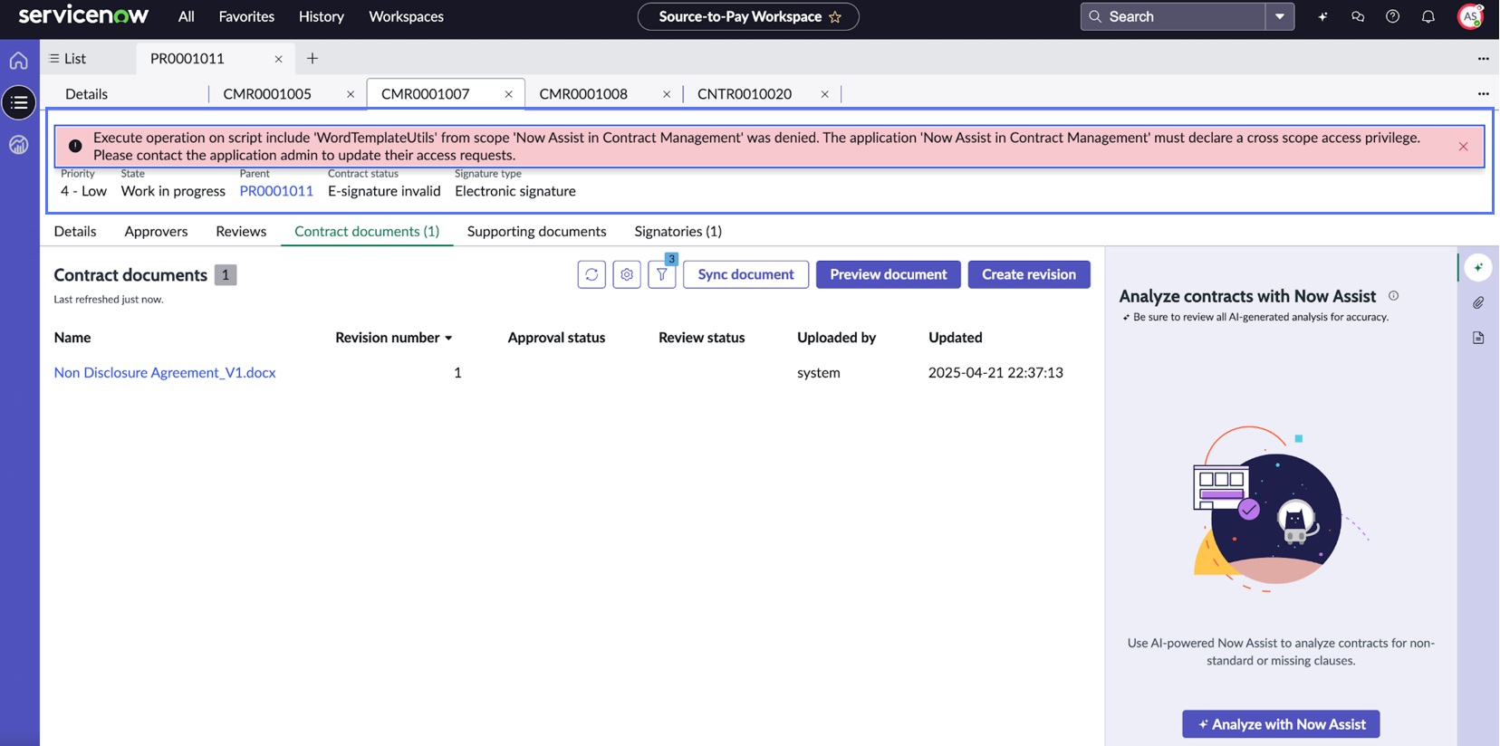Click the Name column header
Image resolution: width=1500 pixels, height=746 pixels.
pos(72,338)
